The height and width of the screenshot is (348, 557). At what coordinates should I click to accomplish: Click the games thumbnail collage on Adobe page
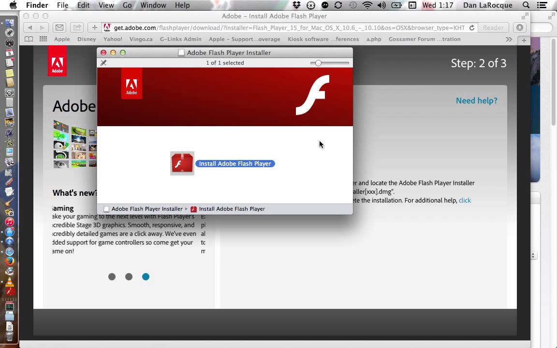pos(75,144)
